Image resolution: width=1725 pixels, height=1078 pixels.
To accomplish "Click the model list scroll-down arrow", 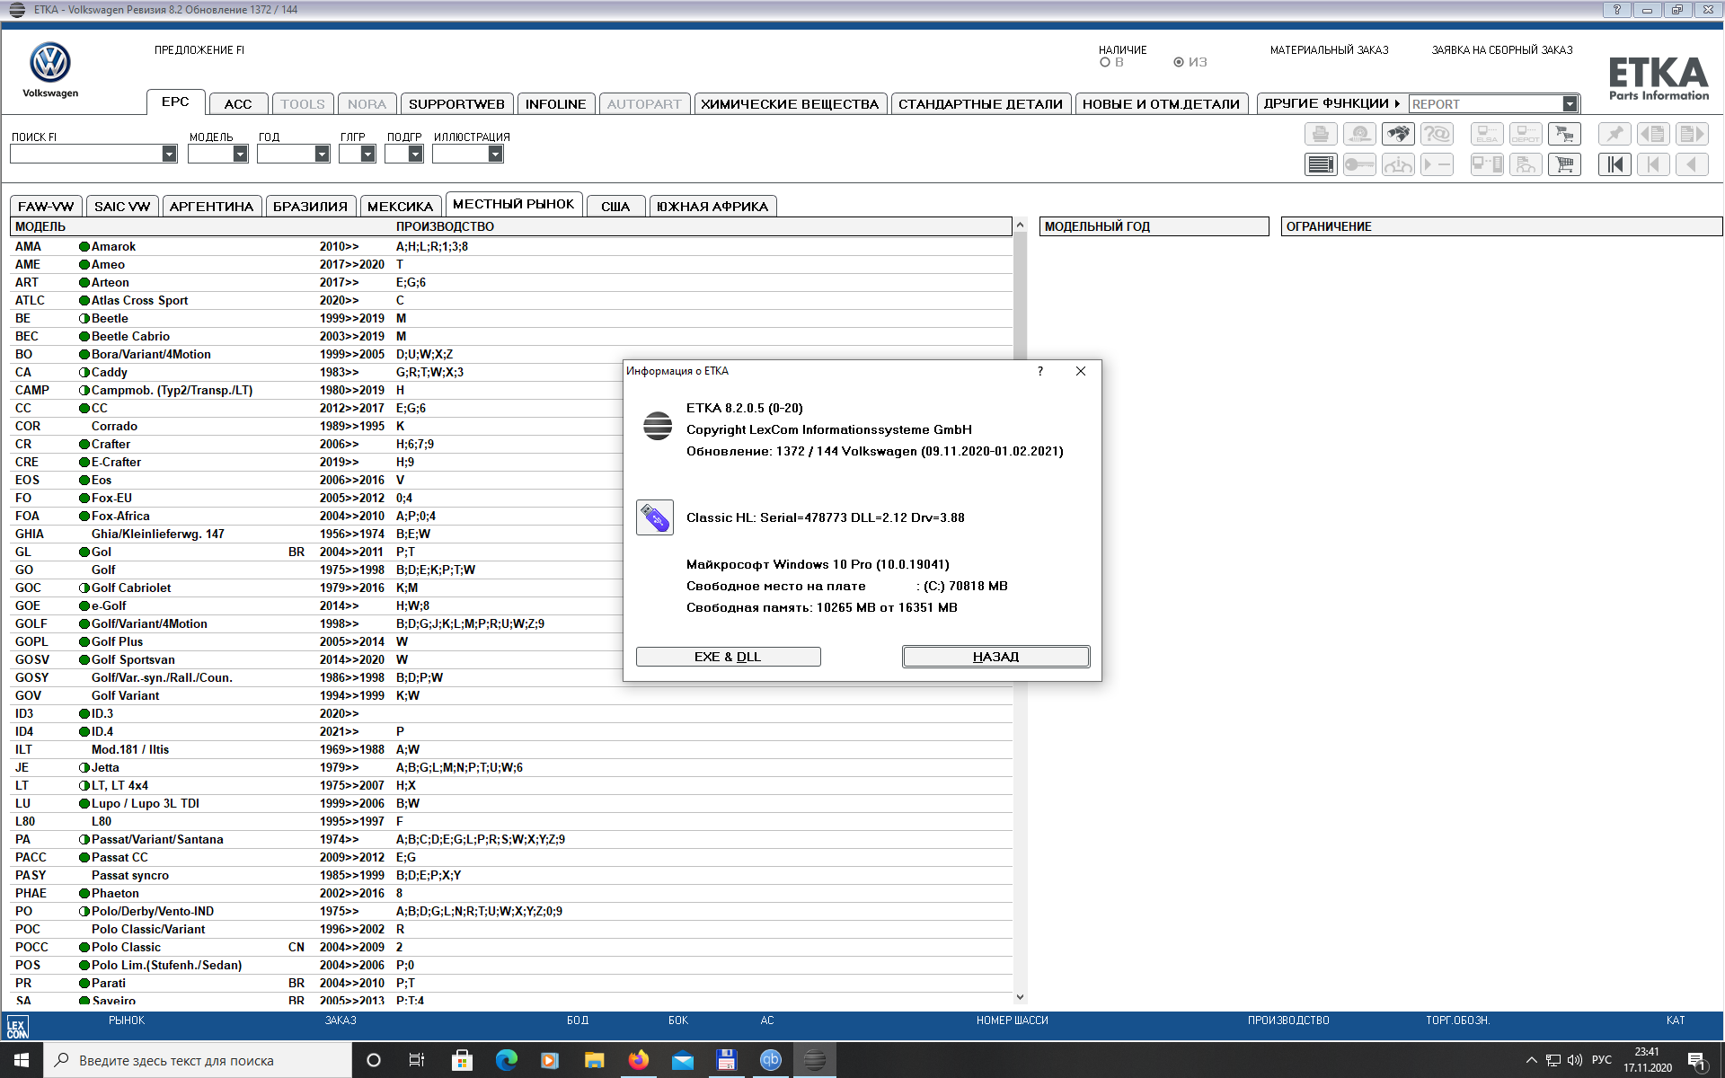I will 1020,996.
